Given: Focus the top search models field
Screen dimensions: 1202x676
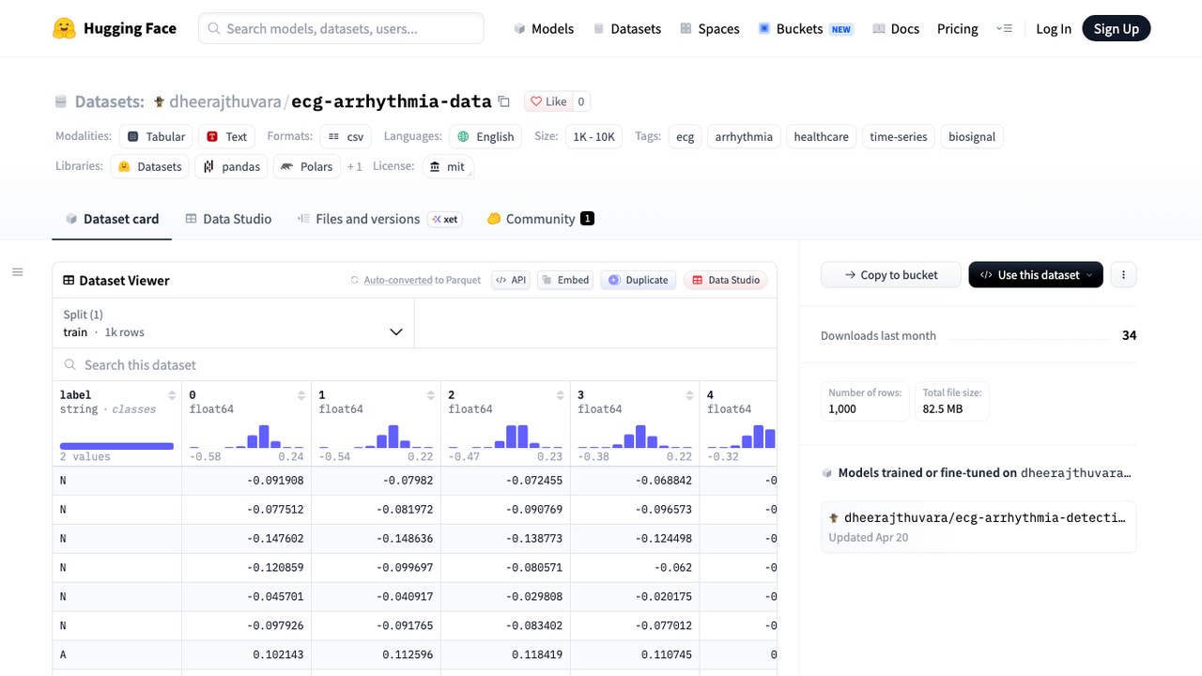Looking at the screenshot, I should point(341,28).
